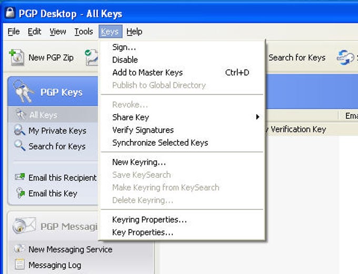Click the New PGP Zip toolbar icon
The width and height of the screenshot is (358, 274).
16,57
